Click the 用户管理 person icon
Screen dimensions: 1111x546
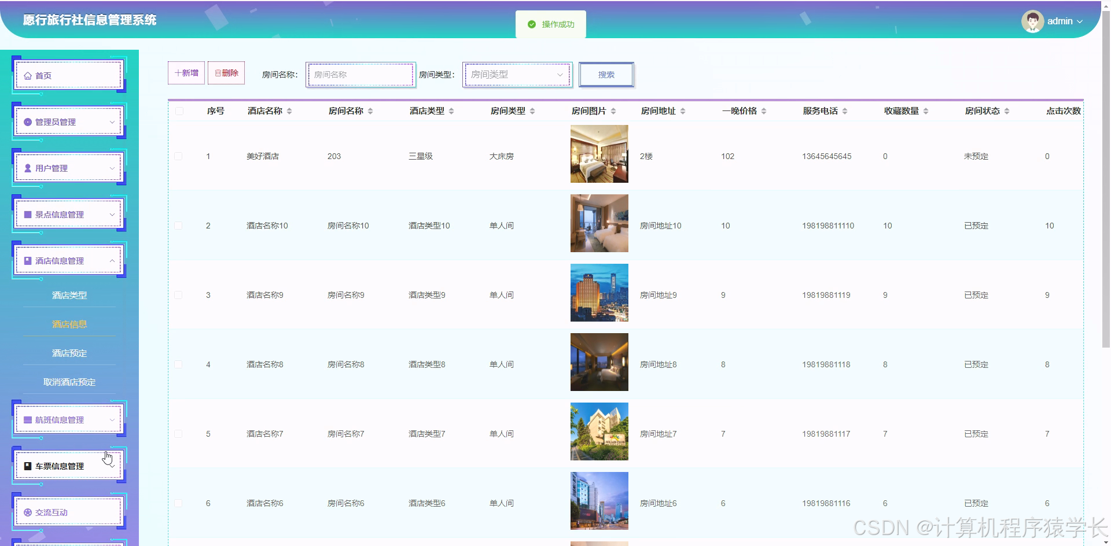(28, 168)
